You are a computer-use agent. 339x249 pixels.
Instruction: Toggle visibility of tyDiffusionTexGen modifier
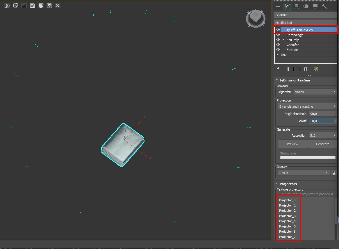[278, 30]
